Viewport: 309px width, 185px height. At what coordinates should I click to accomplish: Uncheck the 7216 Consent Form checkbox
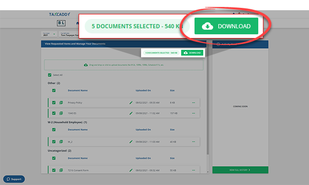pyautogui.click(x=54, y=170)
